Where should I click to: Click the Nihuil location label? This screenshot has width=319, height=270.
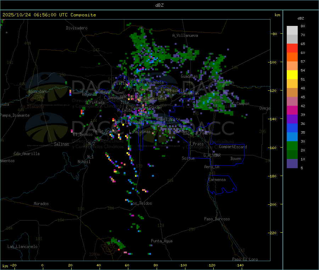pos(84,162)
